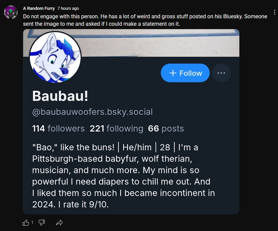
Task: Click the like count number
Action: point(32,223)
